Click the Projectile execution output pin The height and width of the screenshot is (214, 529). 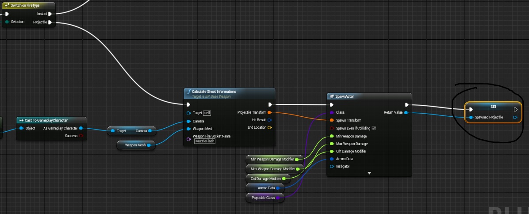(x=50, y=22)
